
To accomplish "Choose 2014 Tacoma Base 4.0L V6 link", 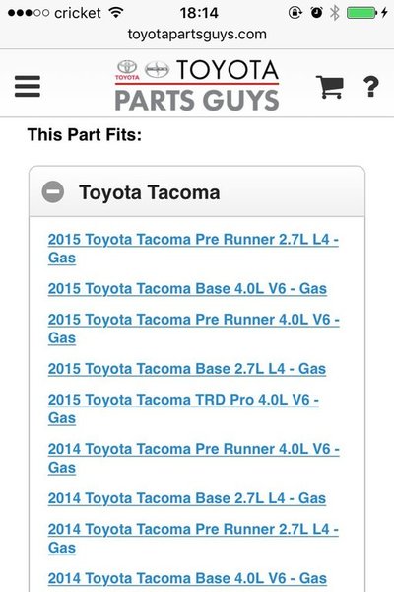I will tap(187, 578).
